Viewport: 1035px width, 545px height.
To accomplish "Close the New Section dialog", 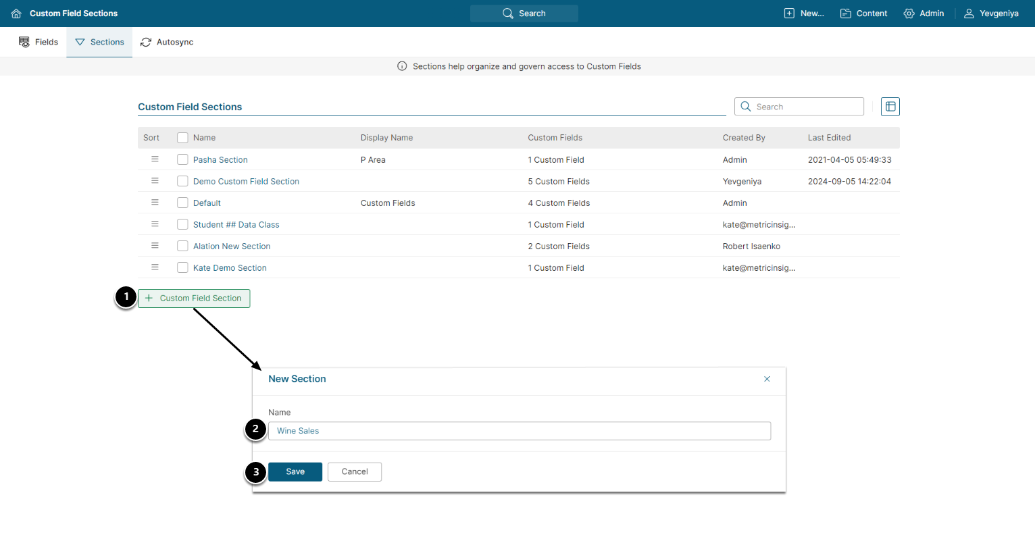I will pyautogui.click(x=767, y=379).
